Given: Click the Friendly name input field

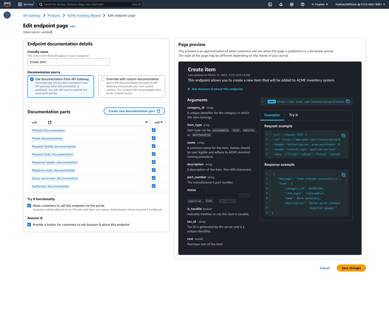Looking at the screenshot, I should tap(68, 62).
